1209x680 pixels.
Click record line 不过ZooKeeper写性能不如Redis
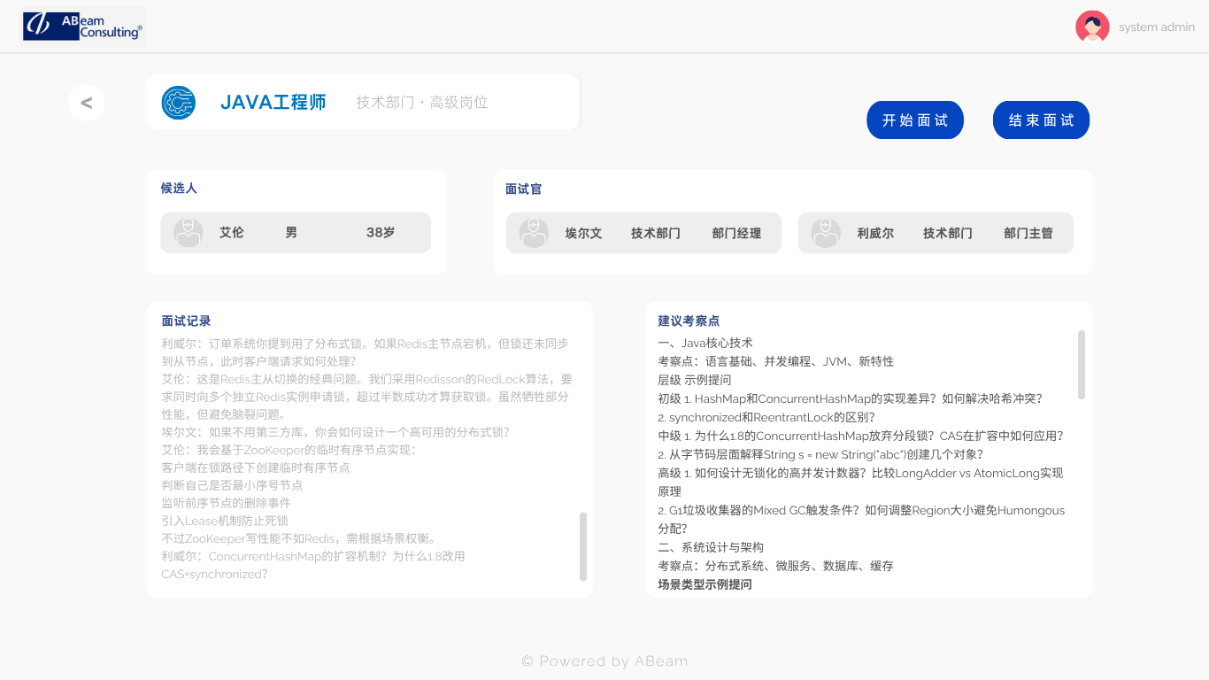pyautogui.click(x=298, y=538)
